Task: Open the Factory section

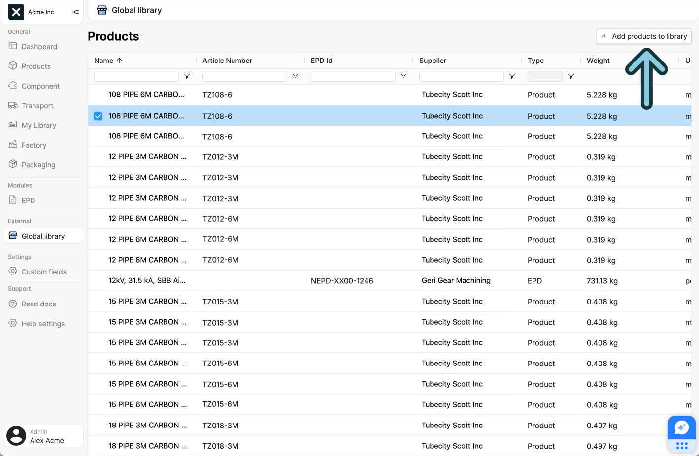Action: tap(33, 145)
